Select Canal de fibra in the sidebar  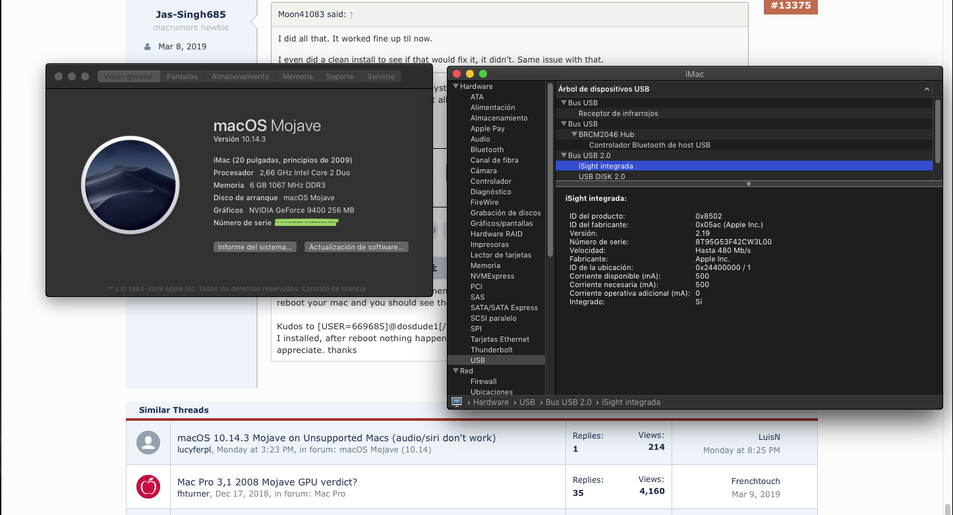pos(494,160)
